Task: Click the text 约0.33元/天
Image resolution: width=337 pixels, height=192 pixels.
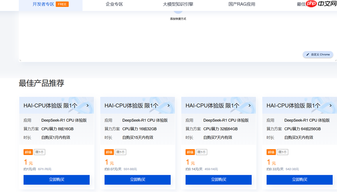Action: (x=275, y=169)
